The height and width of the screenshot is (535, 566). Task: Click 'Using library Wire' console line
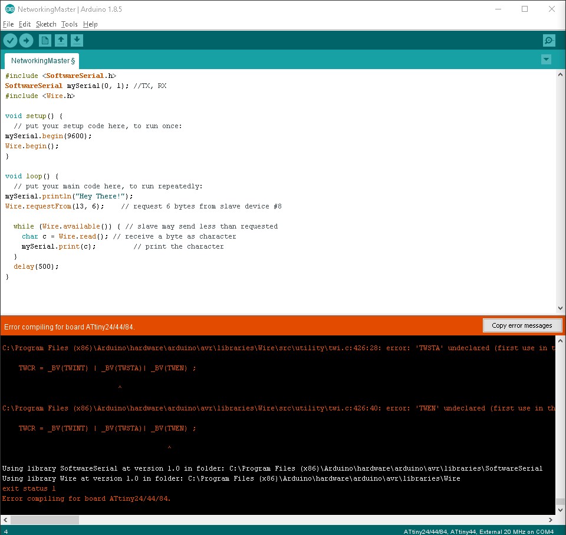[231, 479]
